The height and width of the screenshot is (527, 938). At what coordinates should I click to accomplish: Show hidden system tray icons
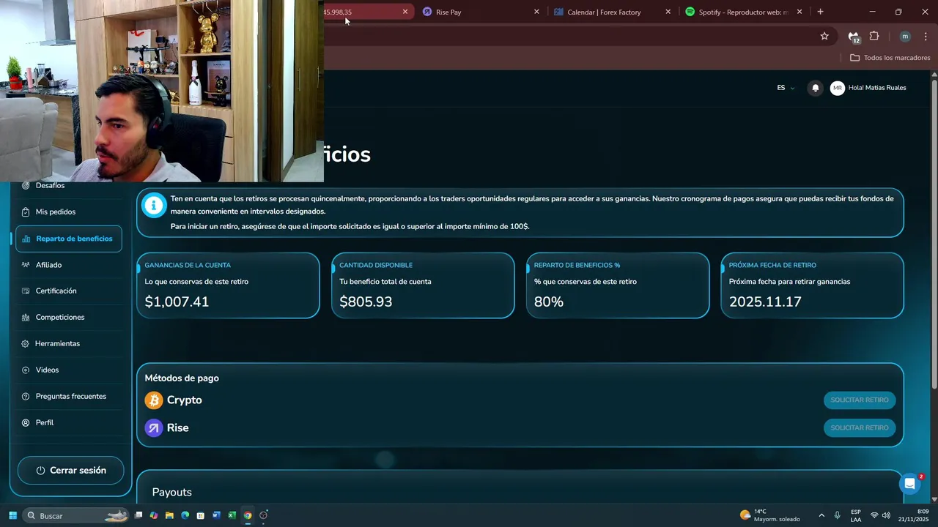point(821,515)
